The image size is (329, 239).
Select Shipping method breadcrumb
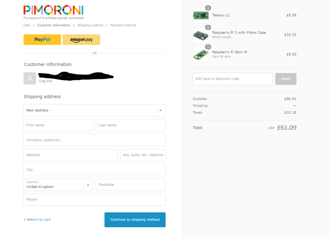(90, 25)
